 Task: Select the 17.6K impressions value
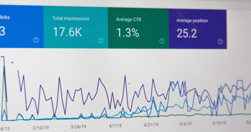tap(68, 32)
